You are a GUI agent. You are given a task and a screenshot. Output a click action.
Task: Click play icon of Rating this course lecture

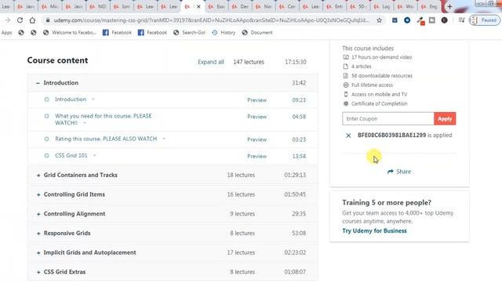pos(47,139)
